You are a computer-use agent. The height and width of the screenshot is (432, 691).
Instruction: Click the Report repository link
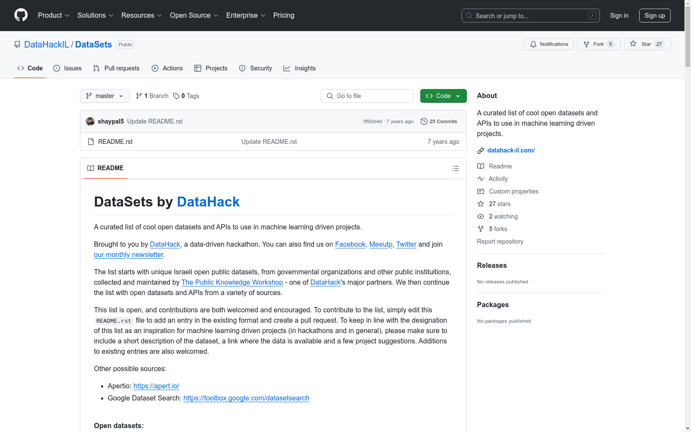pyautogui.click(x=500, y=241)
